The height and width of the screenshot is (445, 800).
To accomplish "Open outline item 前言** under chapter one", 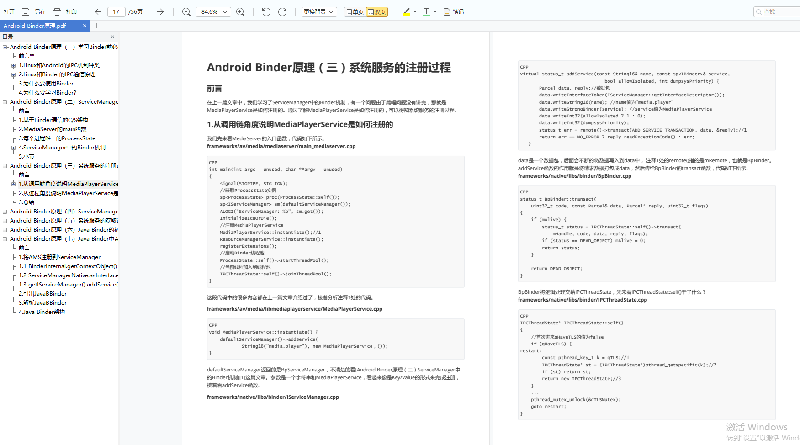I will coord(26,56).
